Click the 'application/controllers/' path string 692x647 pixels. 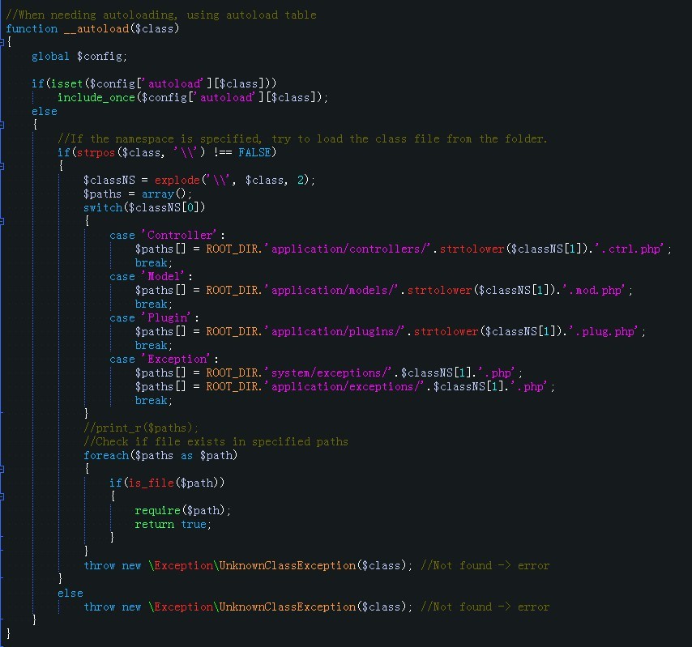[348, 249]
